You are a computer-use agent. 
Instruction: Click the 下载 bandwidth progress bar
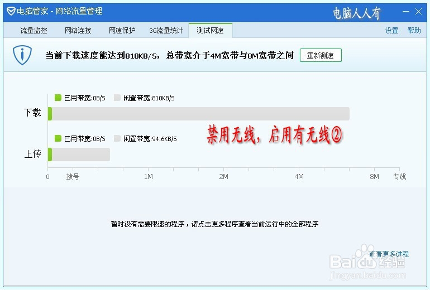[x=199, y=114]
